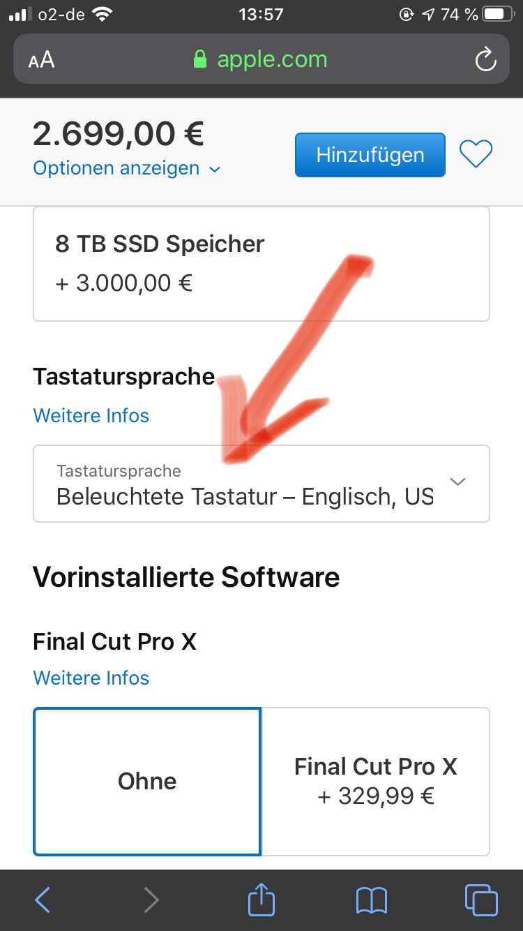Tap the forward navigation arrow
Image resolution: width=523 pixels, height=931 pixels.
151,900
